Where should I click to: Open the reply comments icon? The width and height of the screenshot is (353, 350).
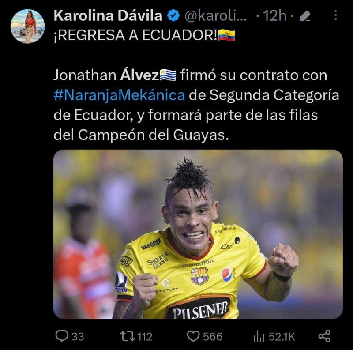pos(62,336)
